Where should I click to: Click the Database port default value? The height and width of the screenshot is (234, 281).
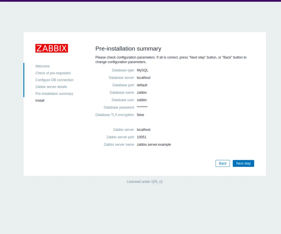coord(142,85)
